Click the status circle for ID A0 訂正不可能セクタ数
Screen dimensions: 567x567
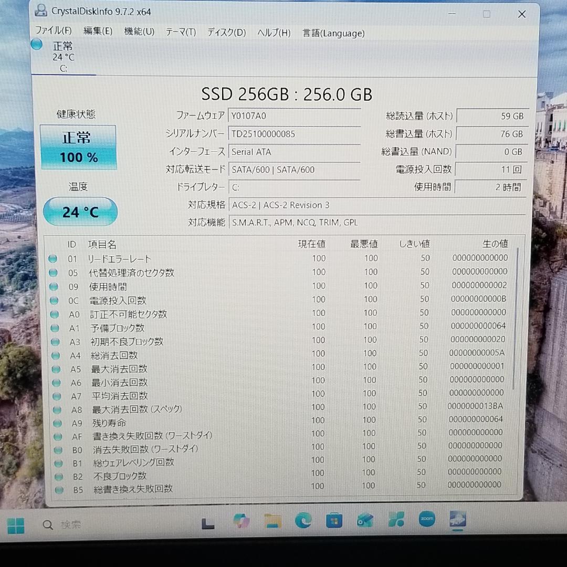coord(54,314)
